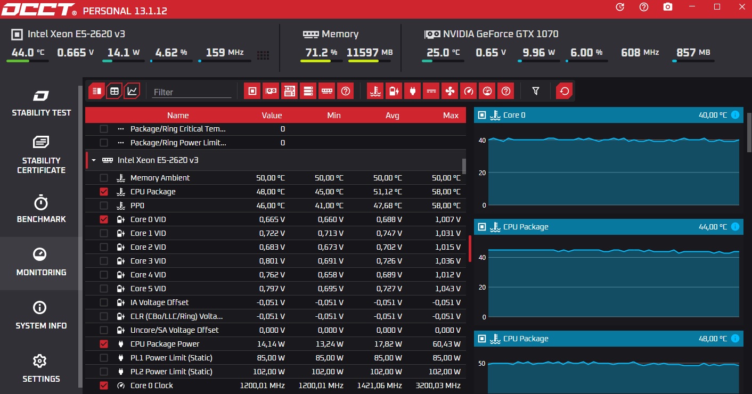Click the core grid icon beside 159 MHz
This screenshot has width=752, height=394.
(263, 55)
